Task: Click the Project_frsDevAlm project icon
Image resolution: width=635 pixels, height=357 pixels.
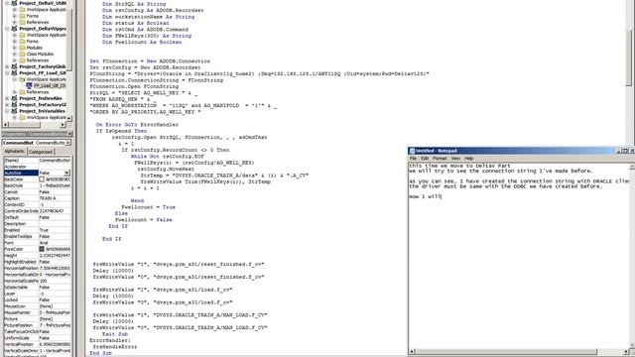Action: pos(15,98)
